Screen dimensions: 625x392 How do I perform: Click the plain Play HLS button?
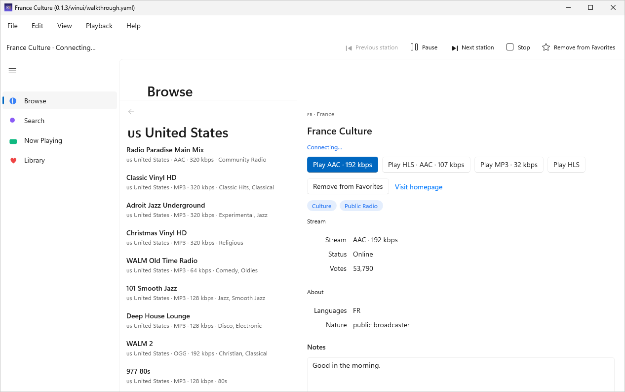click(x=566, y=165)
